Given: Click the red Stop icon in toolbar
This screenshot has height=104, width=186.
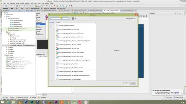Looking at the screenshot, I should click(54, 6).
